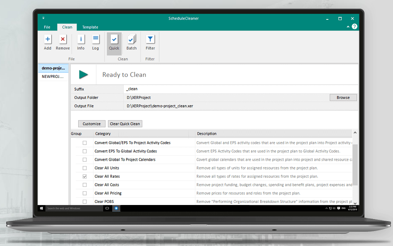Click the Browse button
The width and height of the screenshot is (393, 246).
coord(343,97)
